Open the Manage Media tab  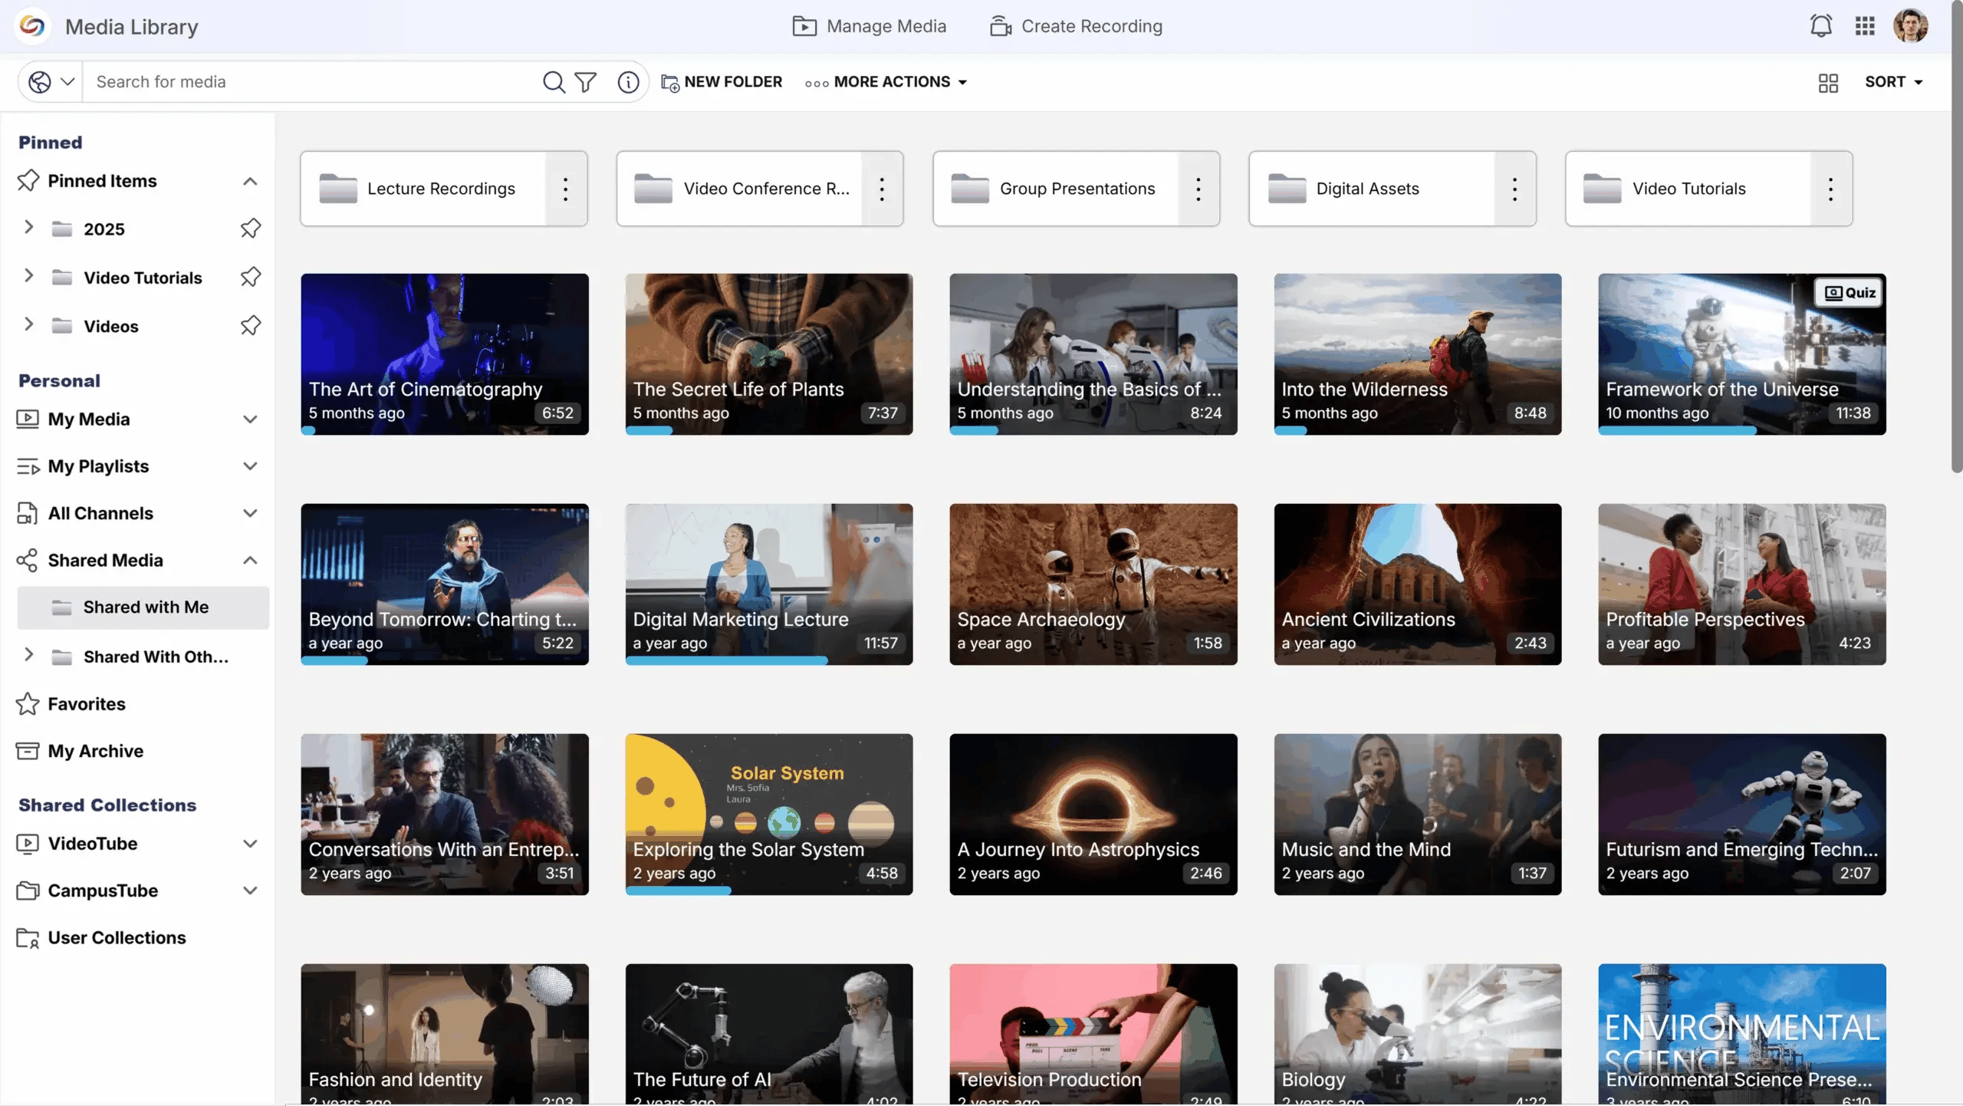click(x=870, y=26)
